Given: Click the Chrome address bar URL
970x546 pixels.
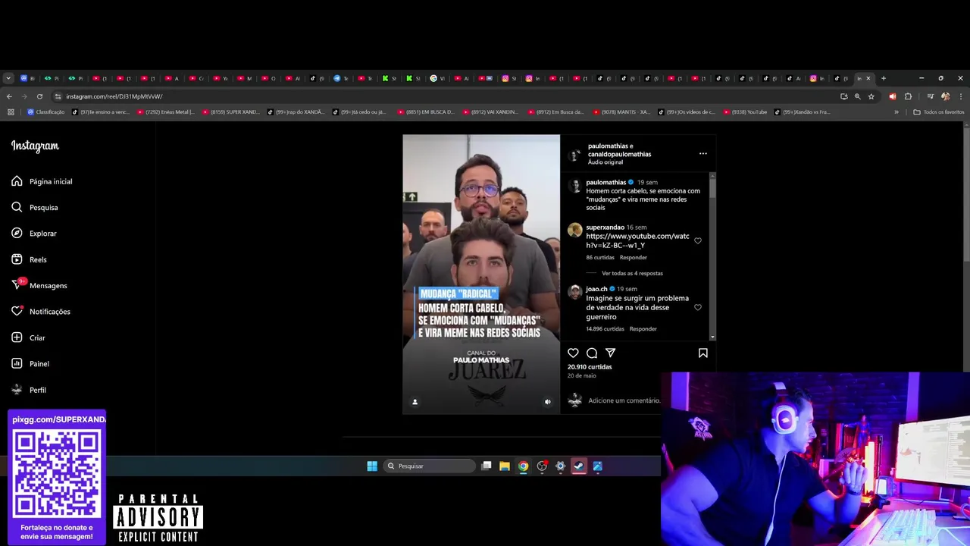Looking at the screenshot, I should point(114,96).
